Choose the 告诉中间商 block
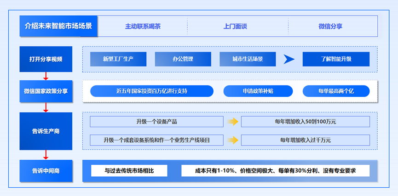 coord(46,171)
